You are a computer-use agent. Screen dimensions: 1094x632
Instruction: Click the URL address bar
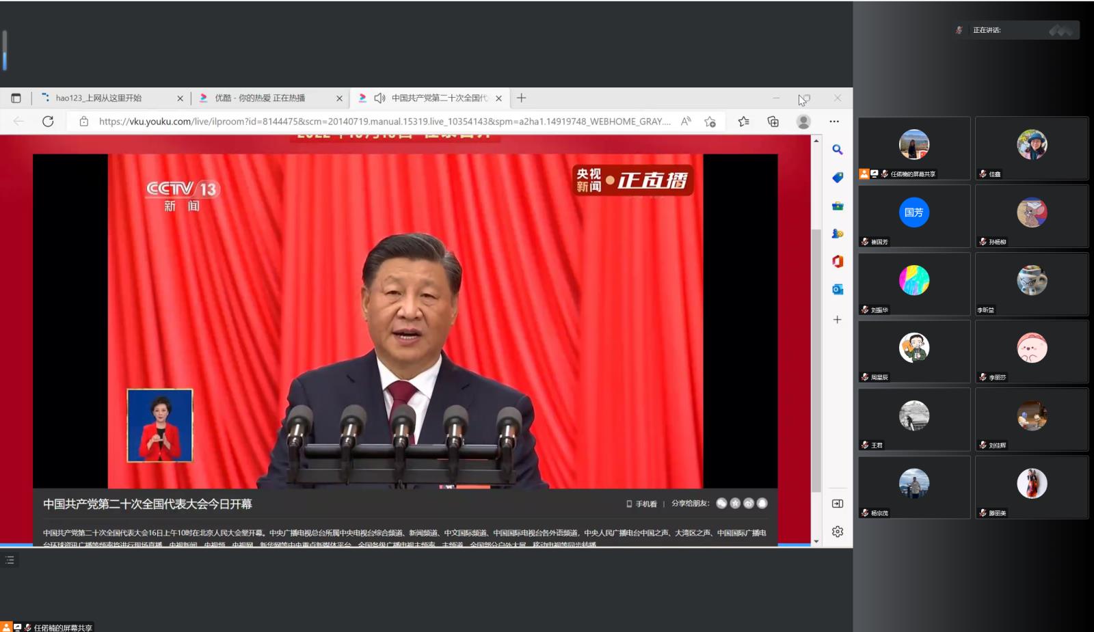click(383, 122)
